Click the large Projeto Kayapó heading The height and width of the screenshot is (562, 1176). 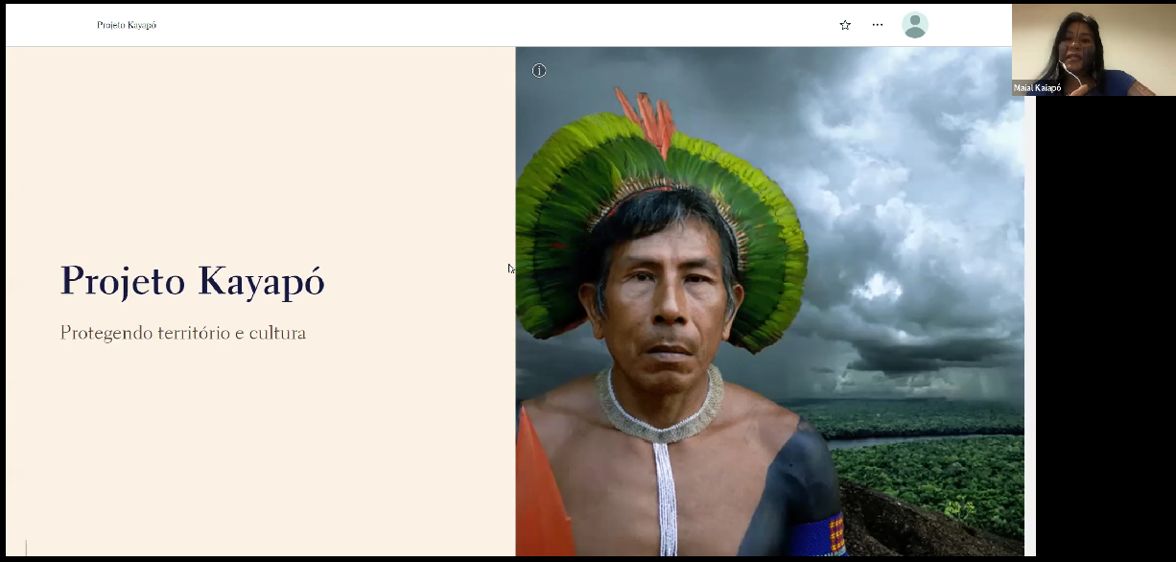pyautogui.click(x=193, y=281)
